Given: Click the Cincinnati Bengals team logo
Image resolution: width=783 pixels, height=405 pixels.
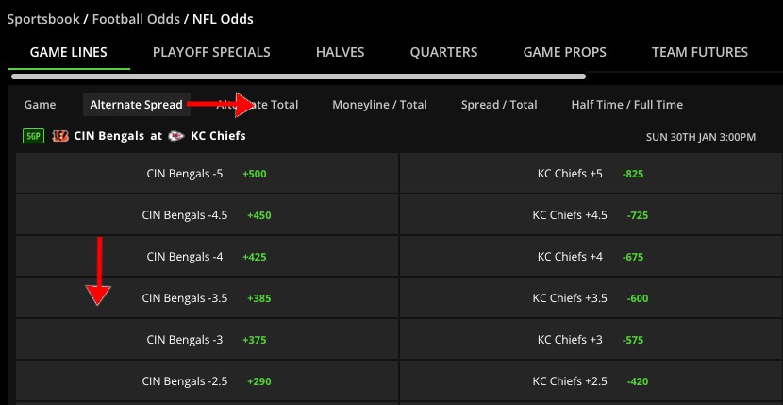Looking at the screenshot, I should click(60, 136).
